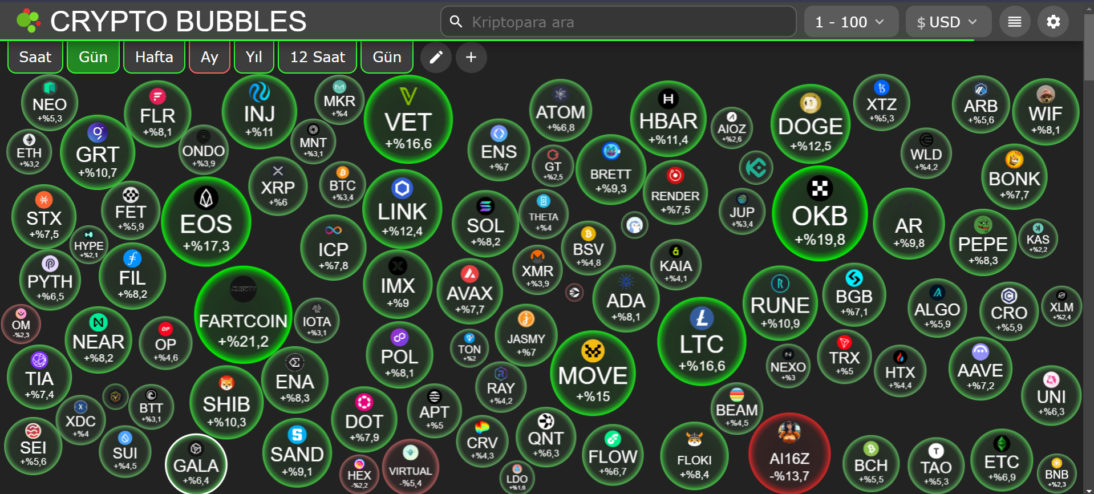The image size is (1094, 494).
Task: Select the NEO bubble
Action: (x=50, y=103)
